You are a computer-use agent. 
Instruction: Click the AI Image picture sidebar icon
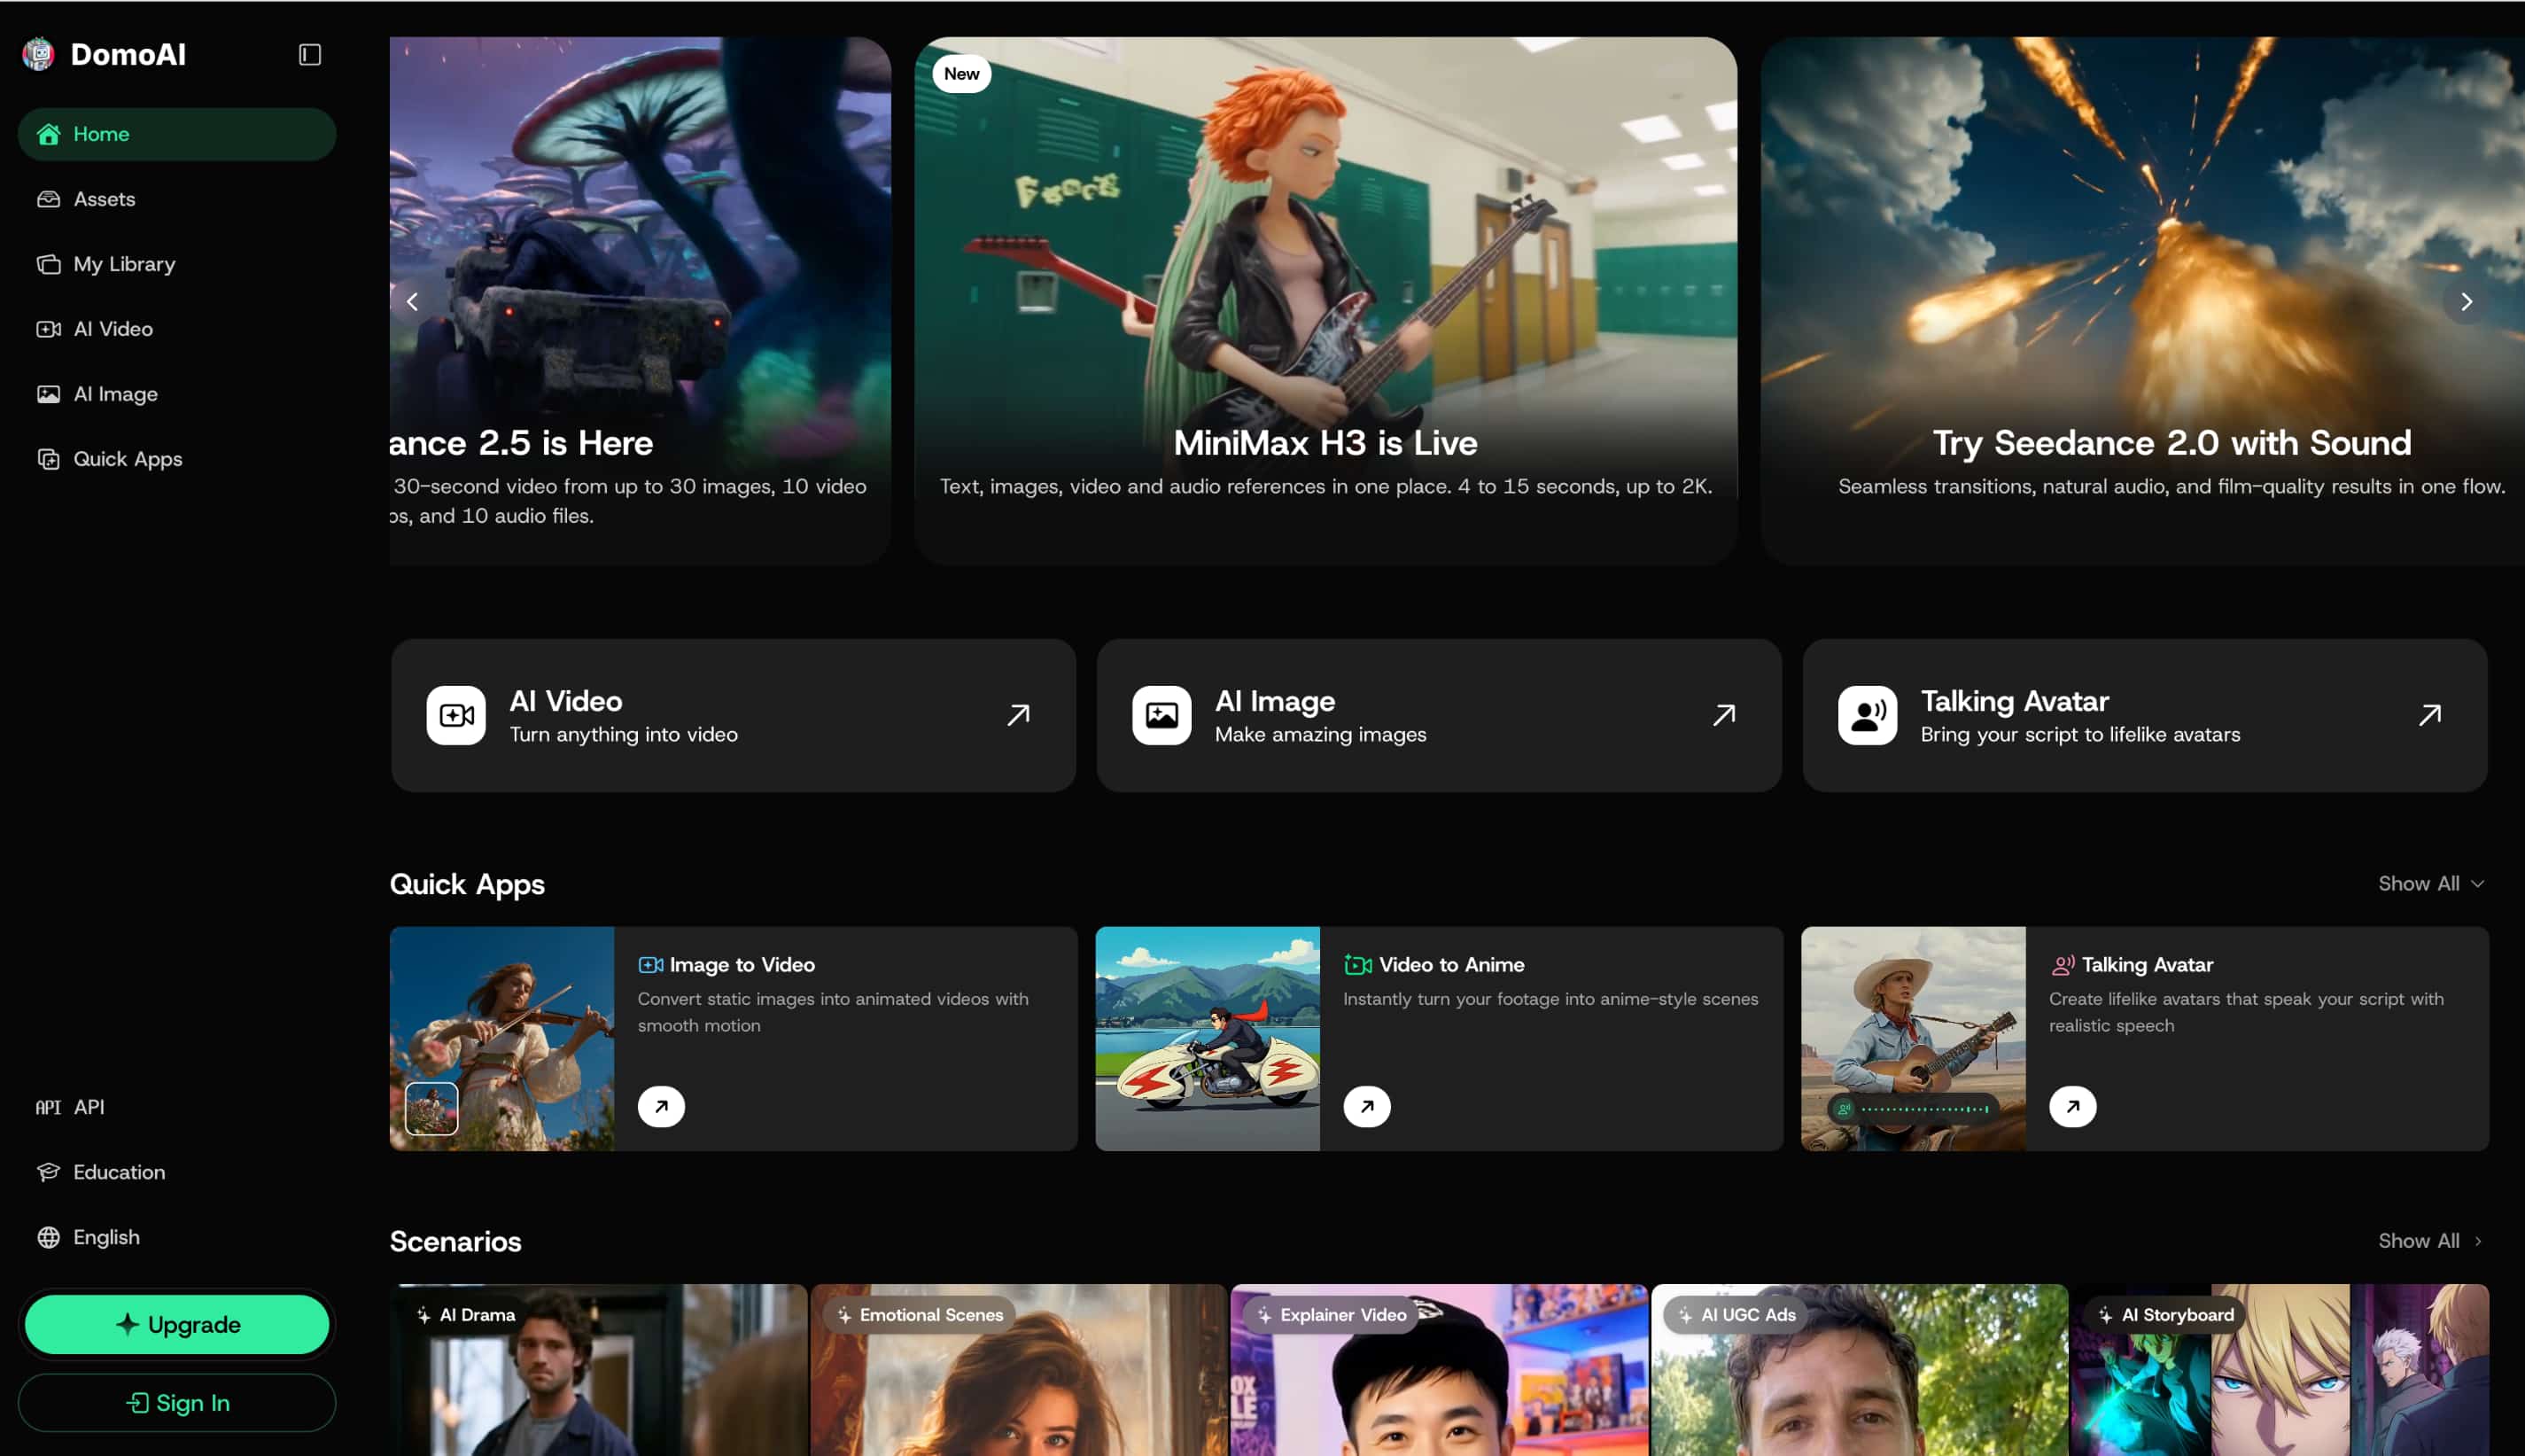click(48, 394)
